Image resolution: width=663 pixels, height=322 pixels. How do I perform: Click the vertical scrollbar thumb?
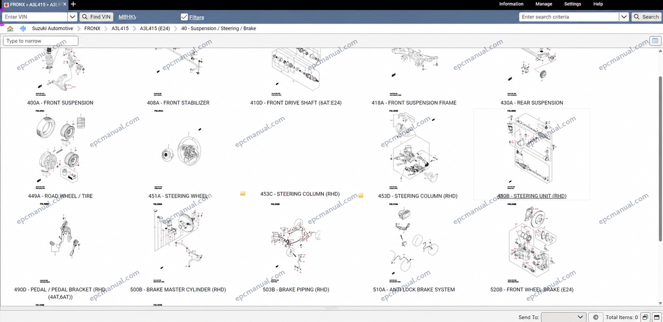(x=660, y=159)
